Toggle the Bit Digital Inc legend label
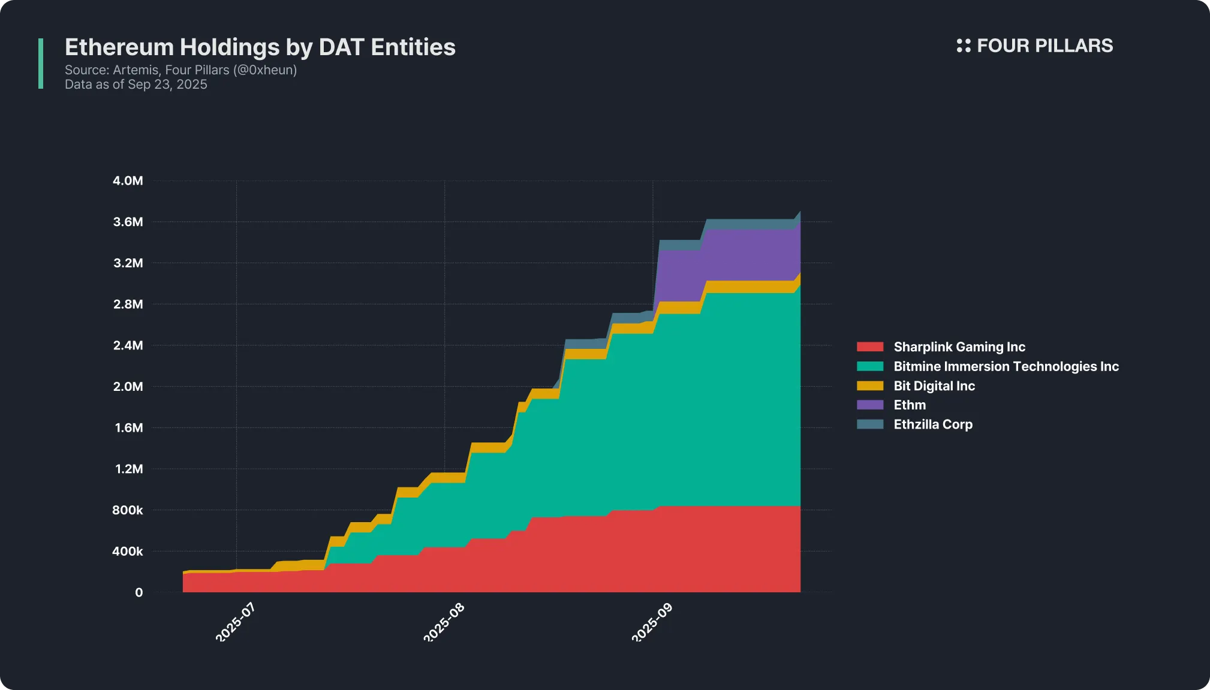 pyautogui.click(x=934, y=385)
